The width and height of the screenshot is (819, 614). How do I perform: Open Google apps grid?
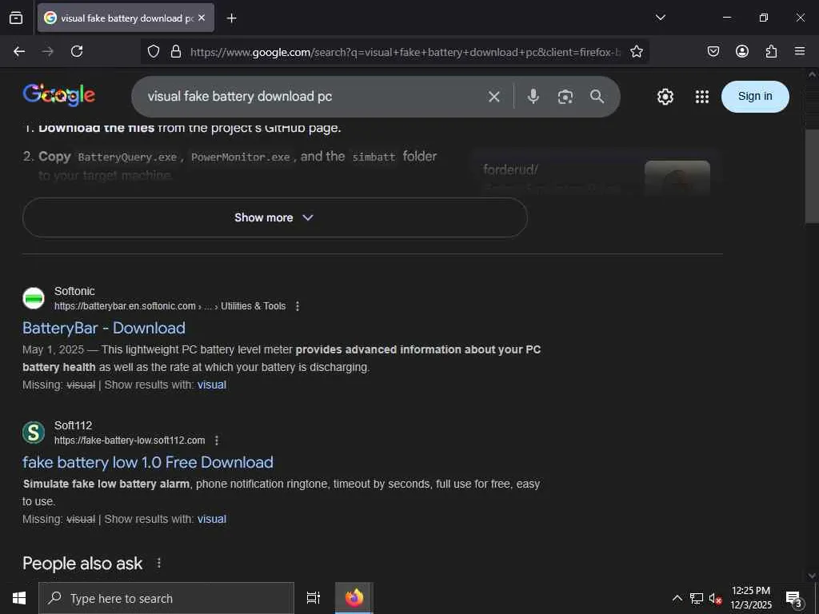click(702, 97)
